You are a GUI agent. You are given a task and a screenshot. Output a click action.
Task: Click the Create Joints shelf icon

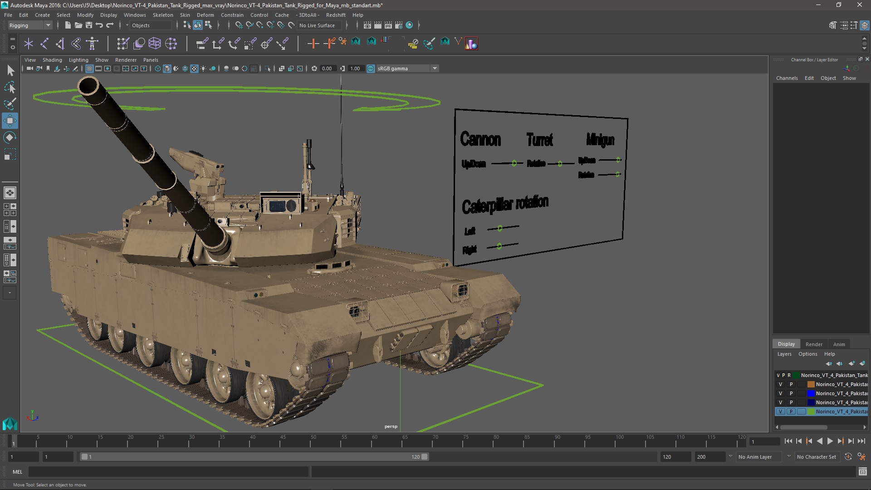pos(44,44)
